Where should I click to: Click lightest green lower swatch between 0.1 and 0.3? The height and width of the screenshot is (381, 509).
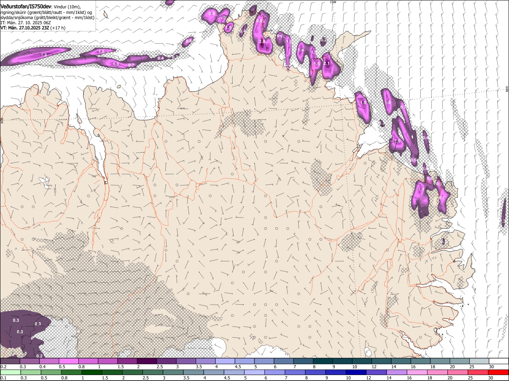click(x=10, y=372)
